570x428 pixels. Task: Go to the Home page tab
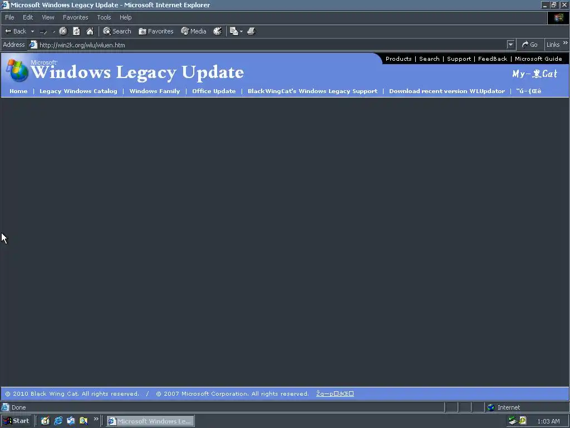coord(18,91)
